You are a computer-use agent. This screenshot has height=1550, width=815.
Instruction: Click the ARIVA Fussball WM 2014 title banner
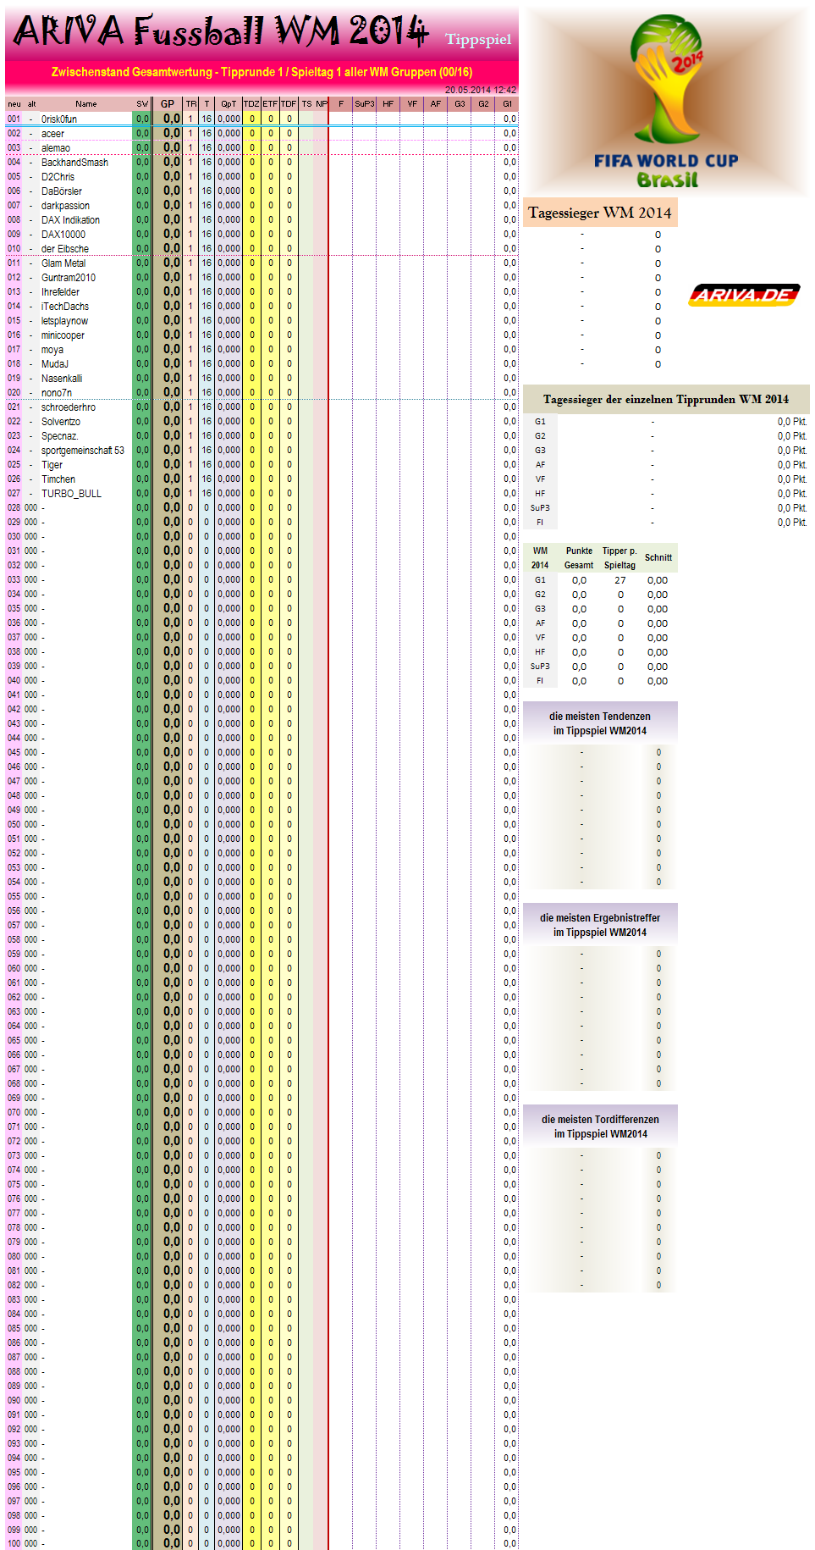click(222, 32)
